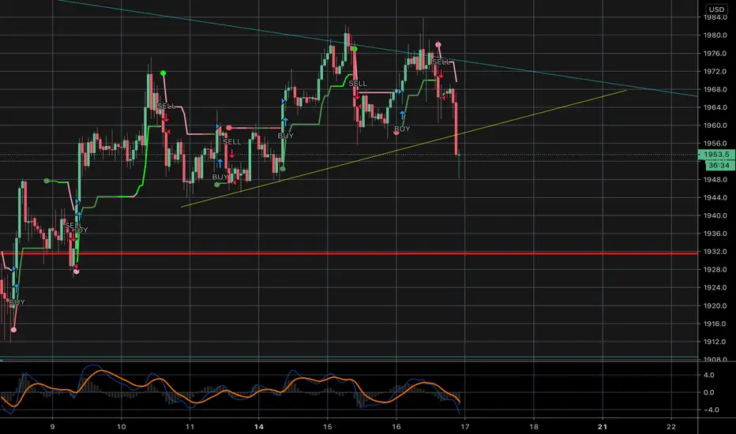Click the 1924.0 price axis label
736x434 pixels.
coord(715,287)
